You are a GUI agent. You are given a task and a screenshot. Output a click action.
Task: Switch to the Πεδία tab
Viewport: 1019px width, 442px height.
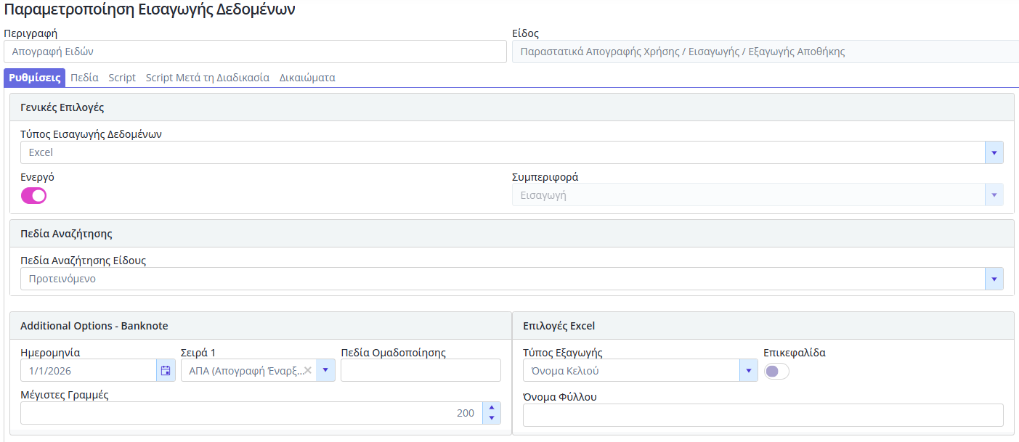(84, 78)
